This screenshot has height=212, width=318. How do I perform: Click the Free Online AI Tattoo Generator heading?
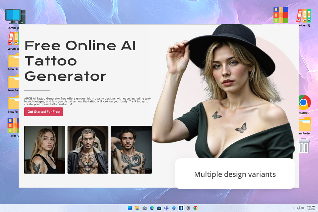pyautogui.click(x=80, y=61)
